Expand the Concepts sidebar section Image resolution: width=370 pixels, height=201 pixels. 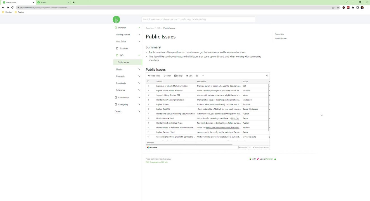tap(139, 76)
